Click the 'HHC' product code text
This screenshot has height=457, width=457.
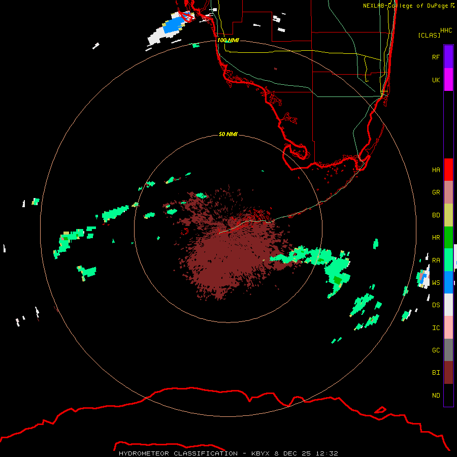coord(446,30)
